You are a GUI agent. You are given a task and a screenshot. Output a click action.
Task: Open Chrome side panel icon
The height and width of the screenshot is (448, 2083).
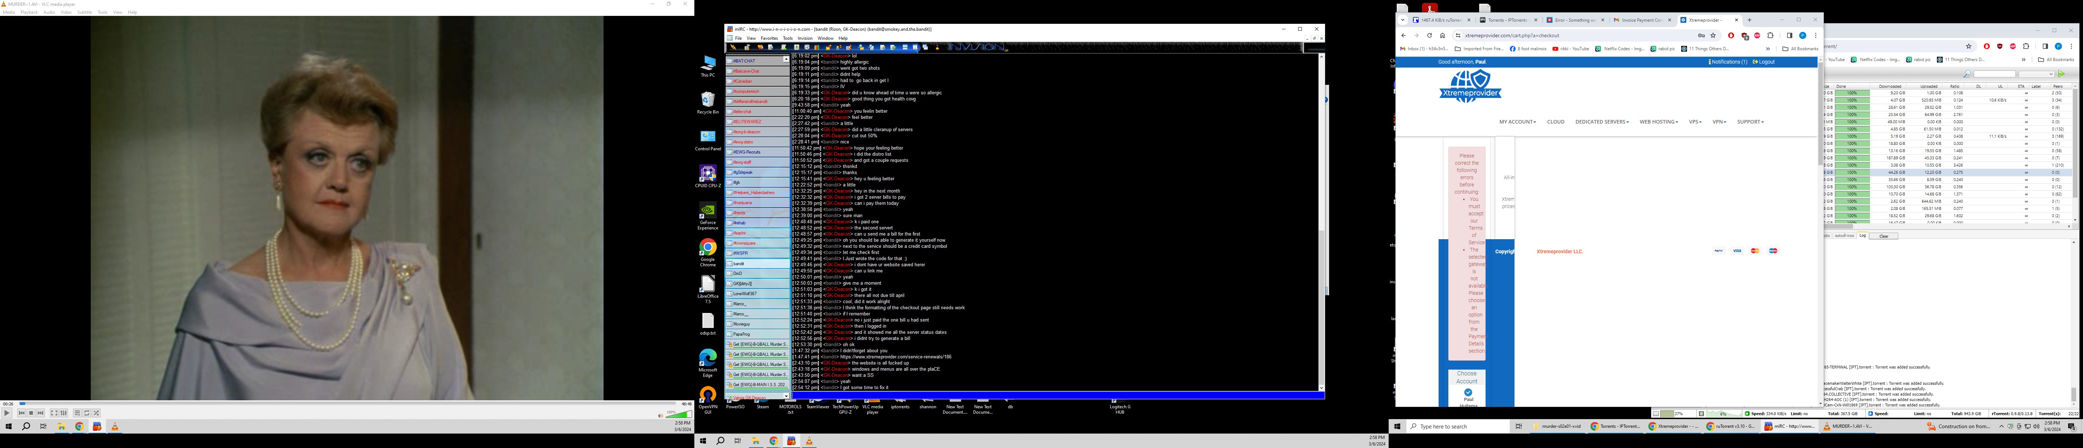(x=1789, y=35)
